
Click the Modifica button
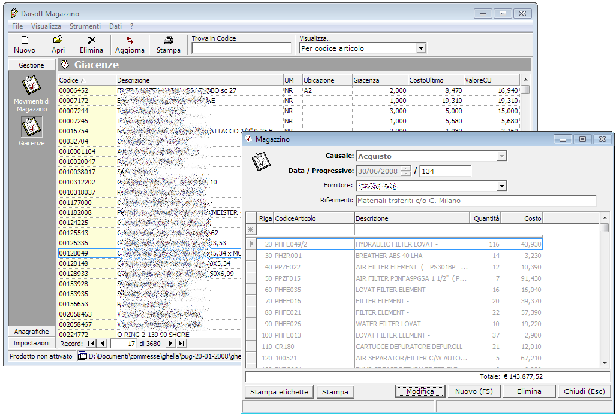coord(420,391)
